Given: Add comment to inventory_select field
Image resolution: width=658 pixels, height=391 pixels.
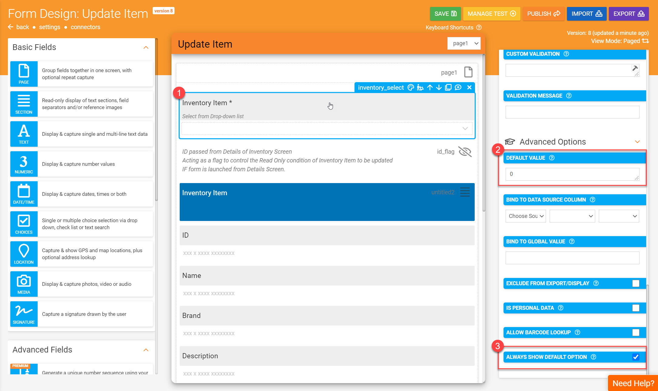Looking at the screenshot, I should pos(458,88).
